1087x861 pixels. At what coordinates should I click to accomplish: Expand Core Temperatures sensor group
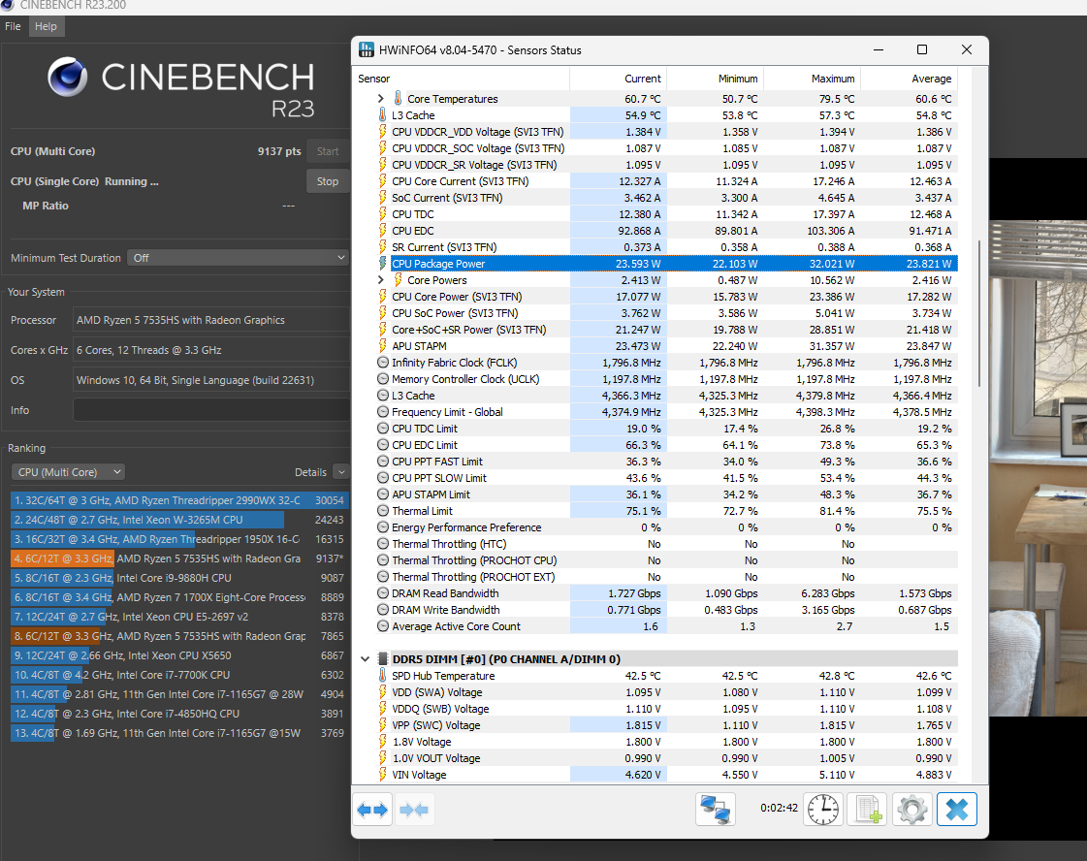380,99
